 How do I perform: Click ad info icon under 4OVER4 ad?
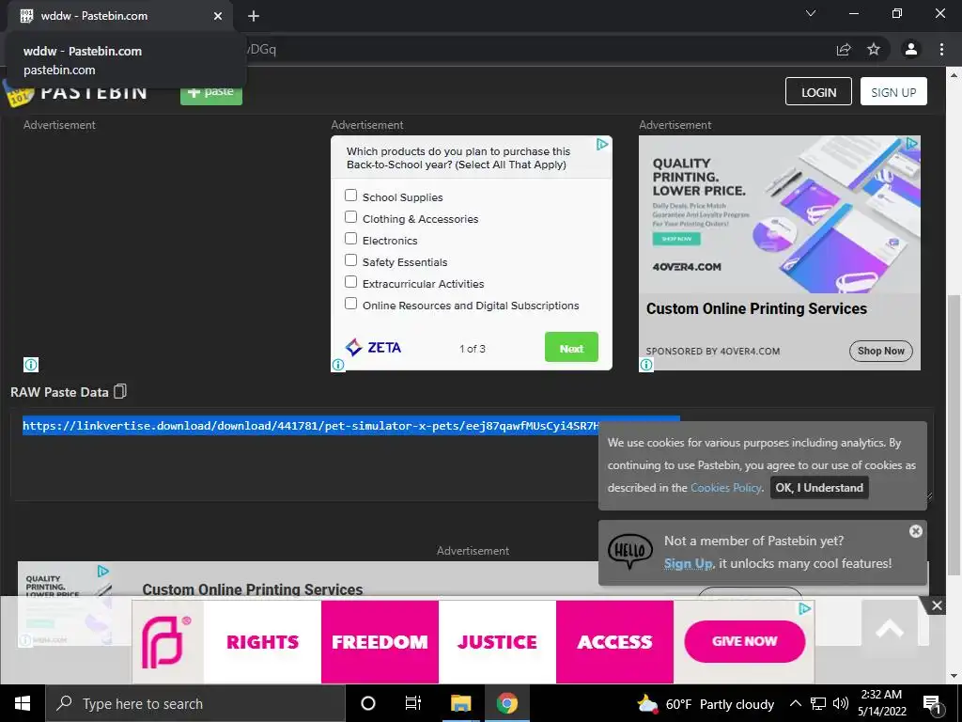(646, 365)
